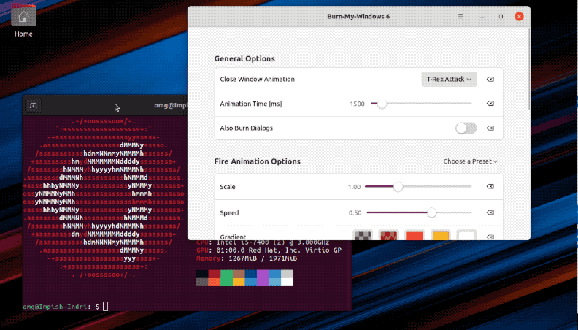The height and width of the screenshot is (330, 578).
Task: Reset the fire Speed value
Action: click(490, 212)
